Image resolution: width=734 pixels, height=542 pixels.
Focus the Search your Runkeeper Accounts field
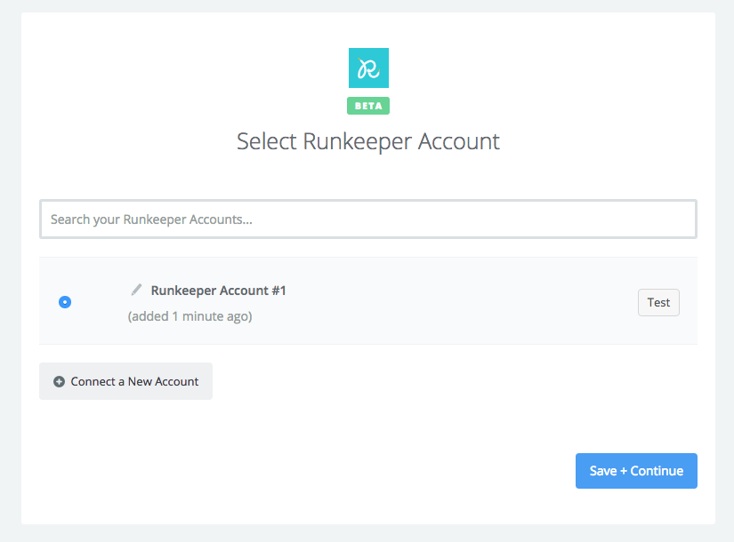[x=368, y=219]
